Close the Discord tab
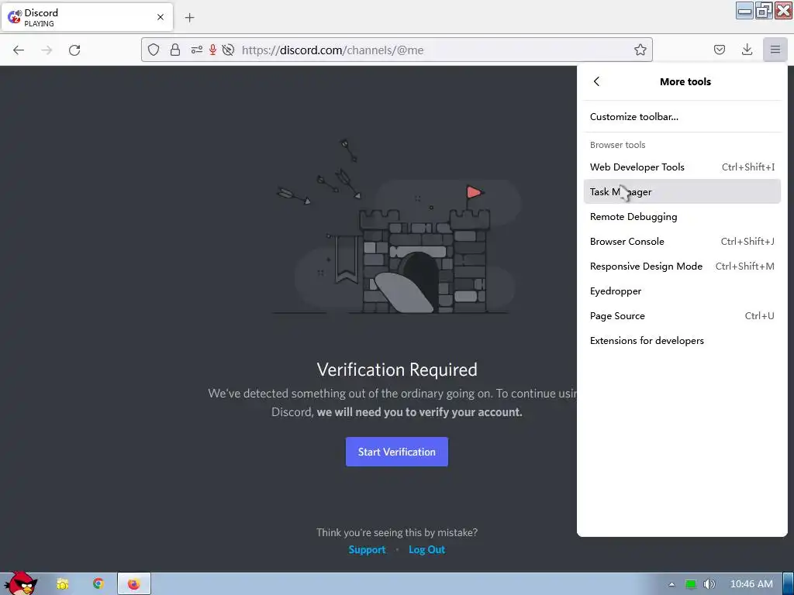Viewport: 794px width, 595px height. [161, 17]
